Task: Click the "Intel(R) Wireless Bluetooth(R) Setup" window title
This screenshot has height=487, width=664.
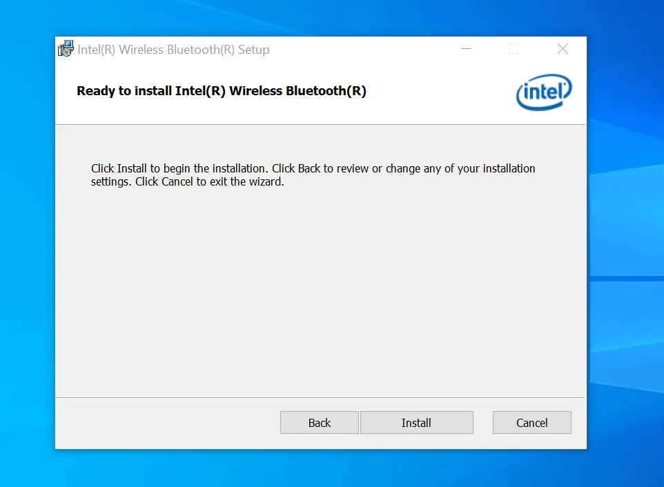Action: point(173,50)
